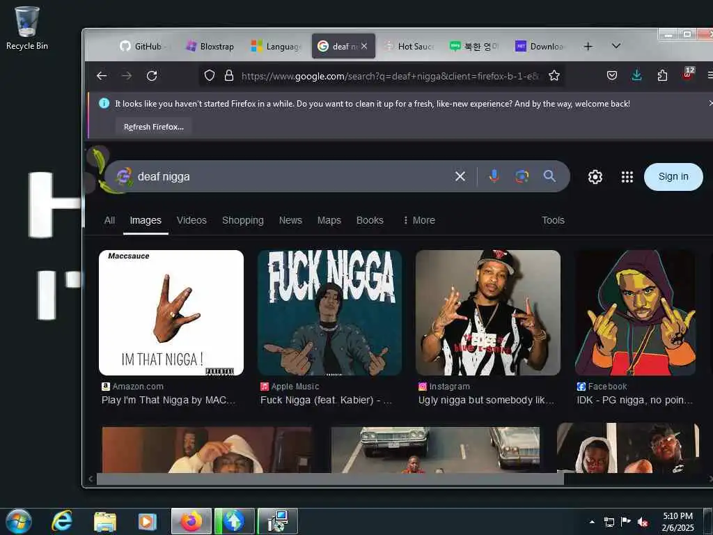Image resolution: width=713 pixels, height=535 pixels.
Task: Select the Shopping results tab
Action: tap(243, 220)
